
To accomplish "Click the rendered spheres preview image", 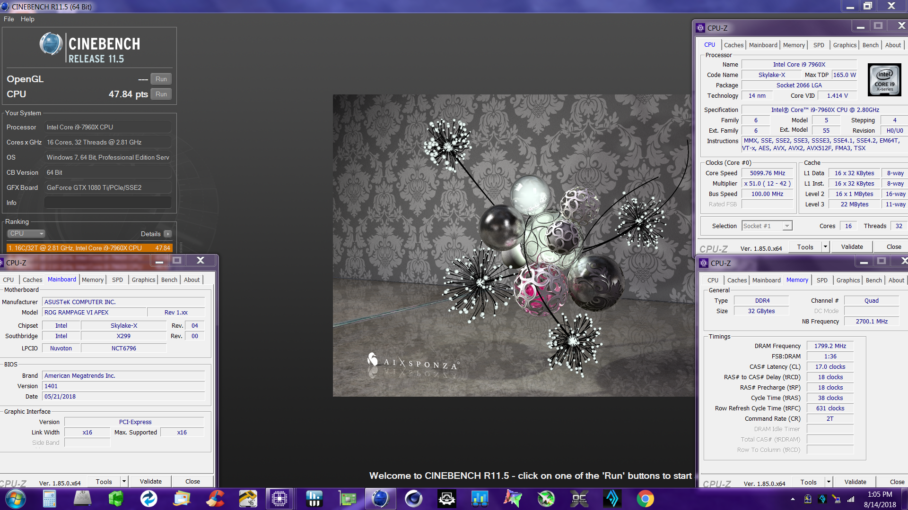I will pyautogui.click(x=514, y=246).
